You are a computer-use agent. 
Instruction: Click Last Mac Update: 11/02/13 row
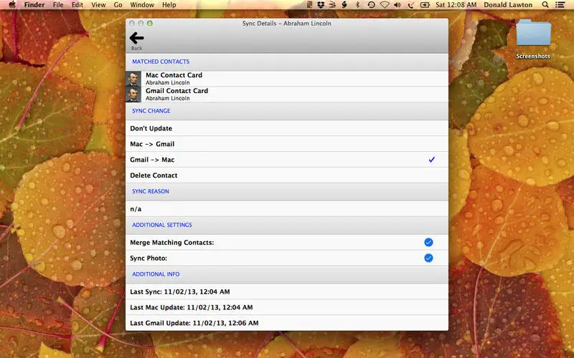coord(286,307)
